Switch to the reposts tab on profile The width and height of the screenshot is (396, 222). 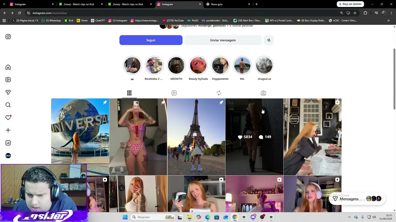pyautogui.click(x=219, y=93)
